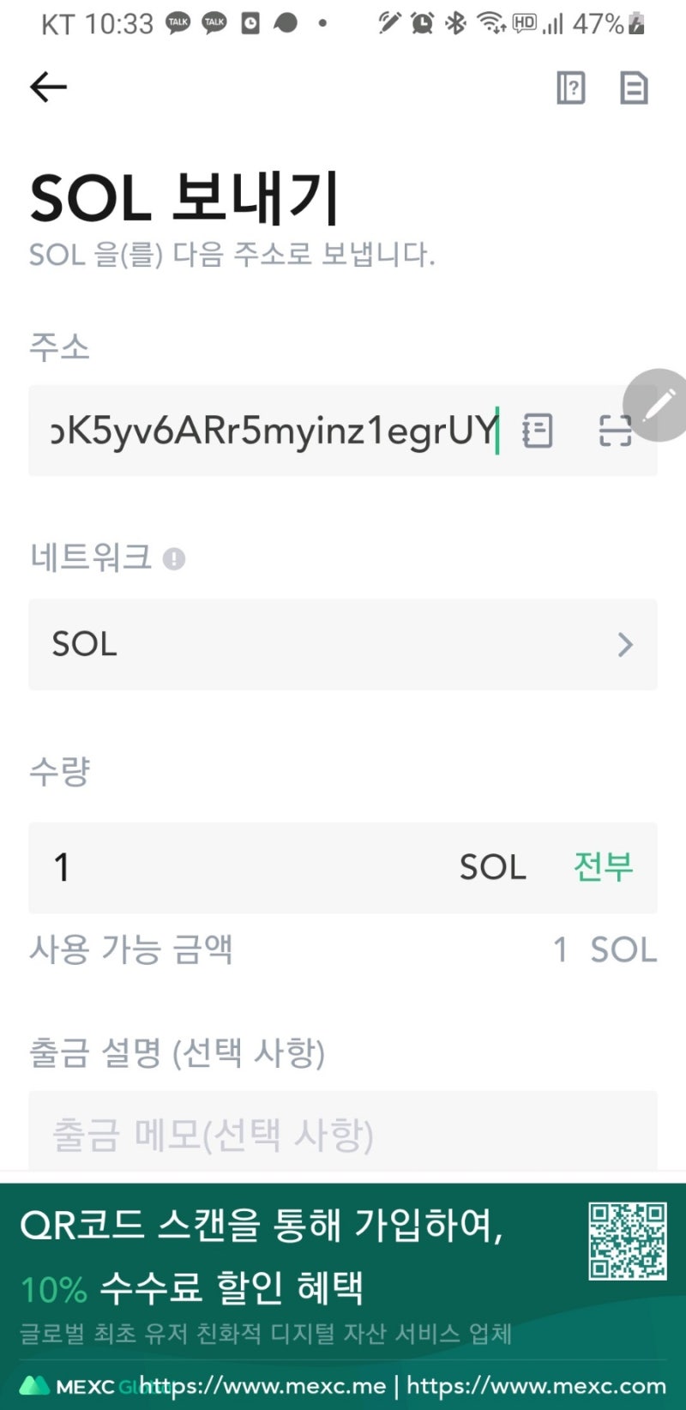This screenshot has width=686, height=1410.
Task: Focus the 수량 amount field
Action: 240,867
